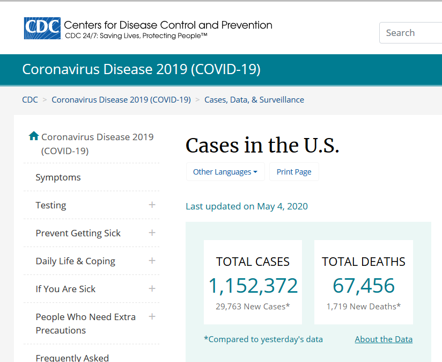Open the sidebar Coronavirus Disease 2019 (COVID-19) home link
442x362 pixels.
[x=97, y=144]
